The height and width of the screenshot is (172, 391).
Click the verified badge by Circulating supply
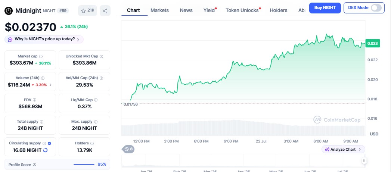click(49, 143)
